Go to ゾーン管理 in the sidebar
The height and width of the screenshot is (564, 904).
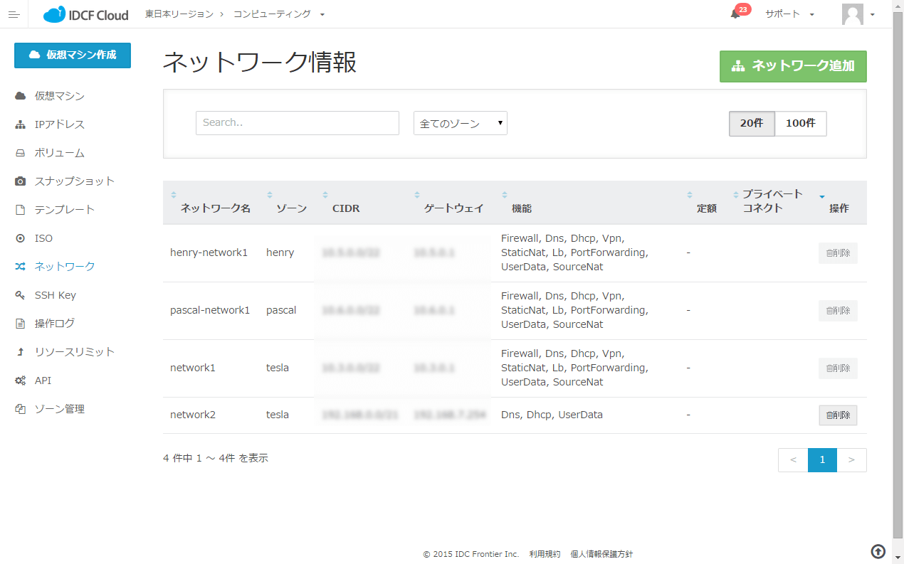[59, 409]
